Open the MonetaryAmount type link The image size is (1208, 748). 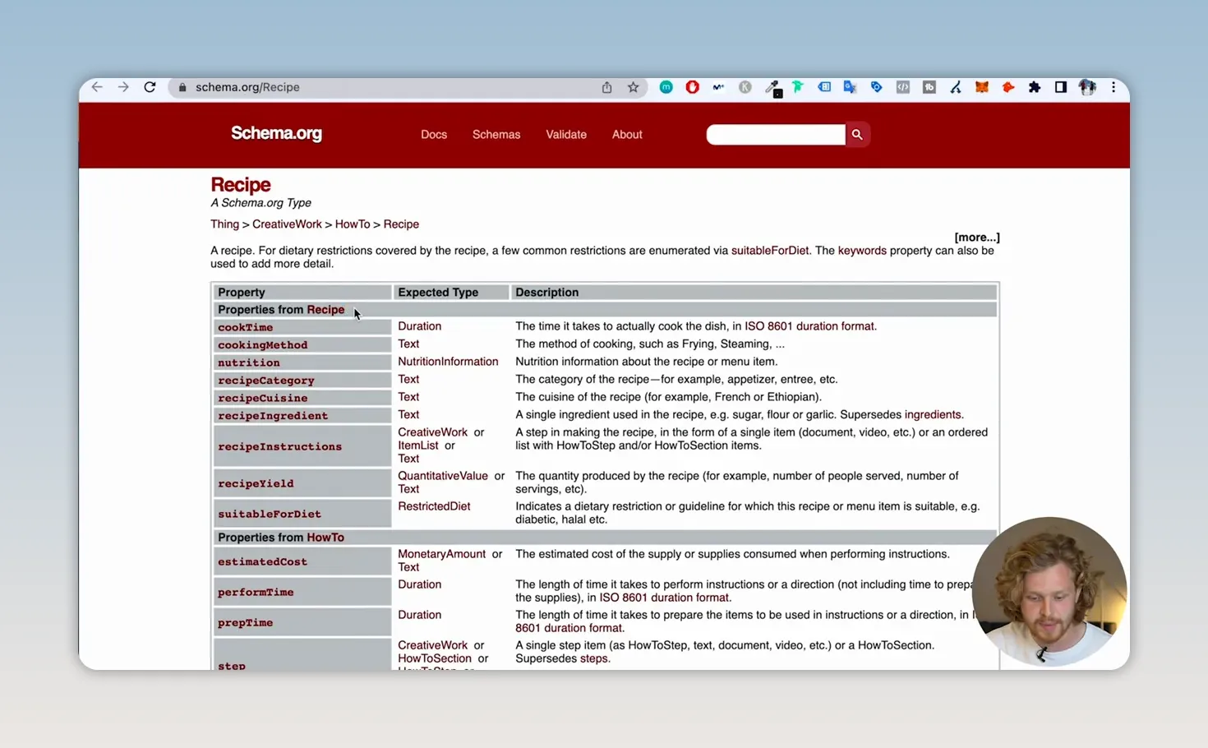coord(442,554)
